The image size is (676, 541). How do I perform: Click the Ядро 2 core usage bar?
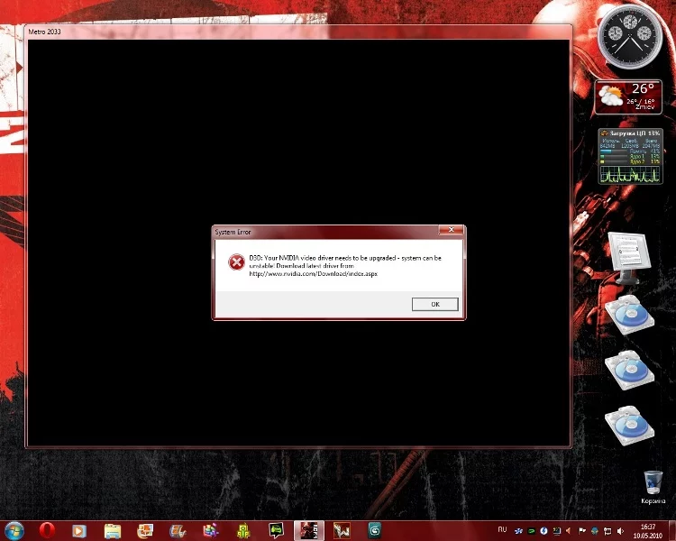[613, 161]
